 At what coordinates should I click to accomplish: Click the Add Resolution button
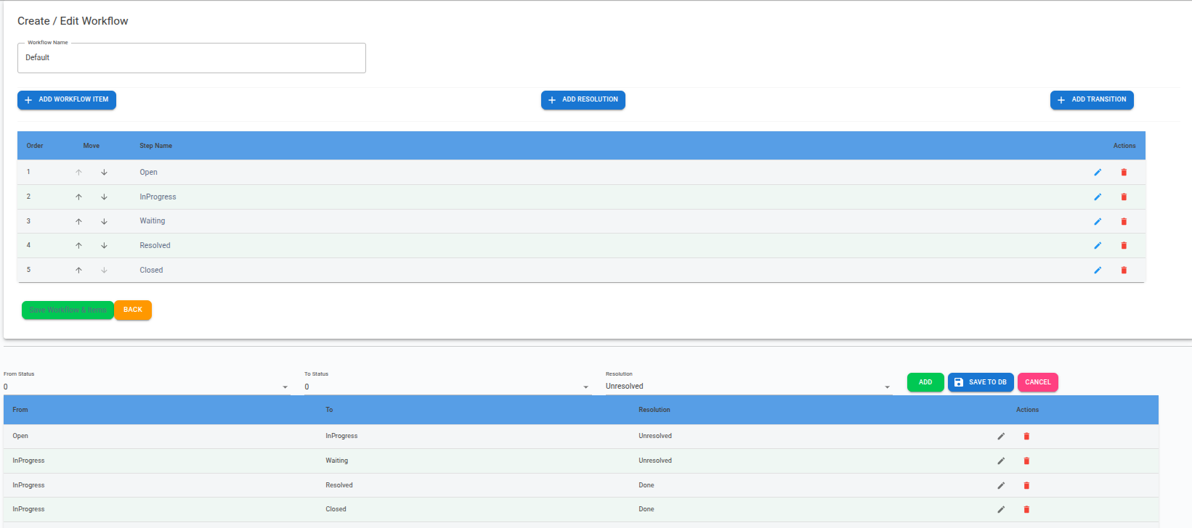click(583, 100)
